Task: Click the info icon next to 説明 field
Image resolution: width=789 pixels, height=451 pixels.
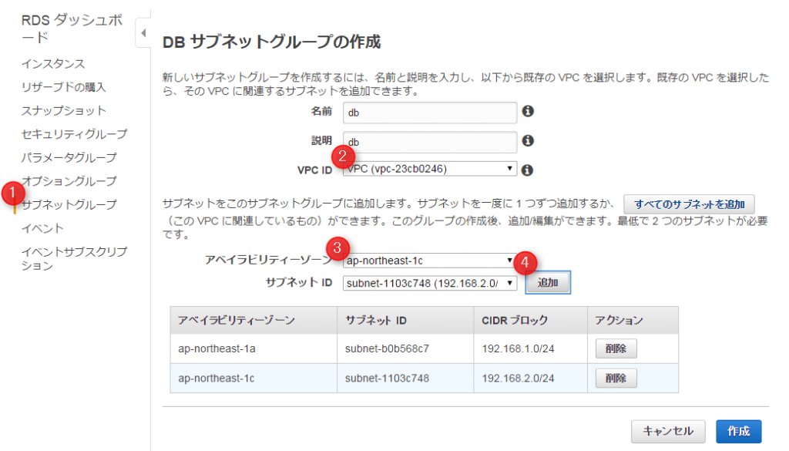Action: point(529,141)
